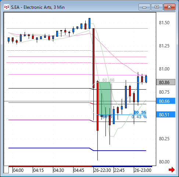
Task: Click the 80.66 blue price marker on scale
Action: (166, 101)
